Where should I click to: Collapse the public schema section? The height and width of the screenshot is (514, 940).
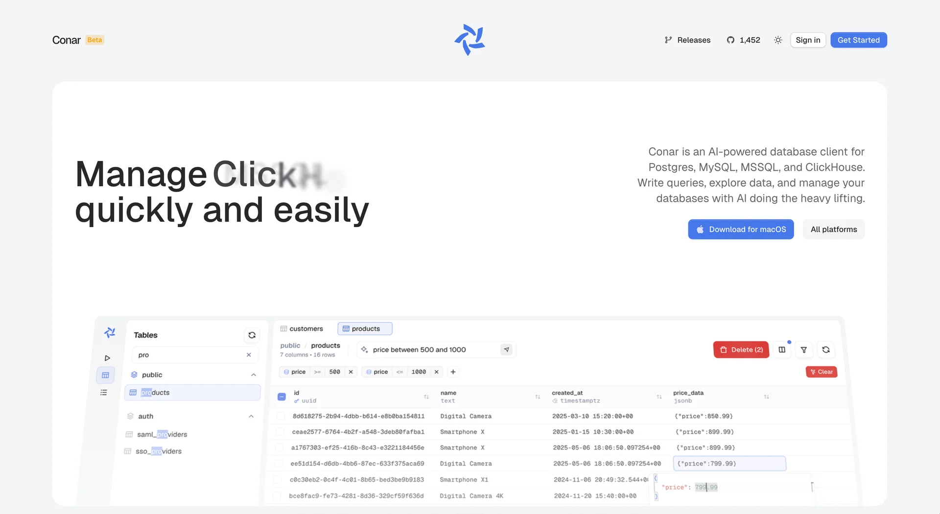click(x=253, y=375)
